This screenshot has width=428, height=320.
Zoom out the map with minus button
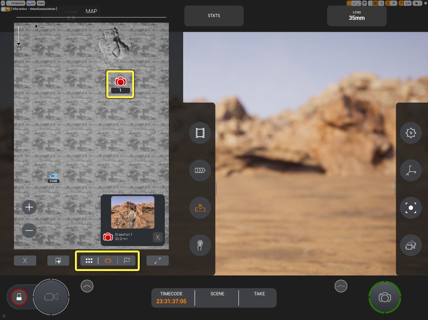click(x=29, y=231)
